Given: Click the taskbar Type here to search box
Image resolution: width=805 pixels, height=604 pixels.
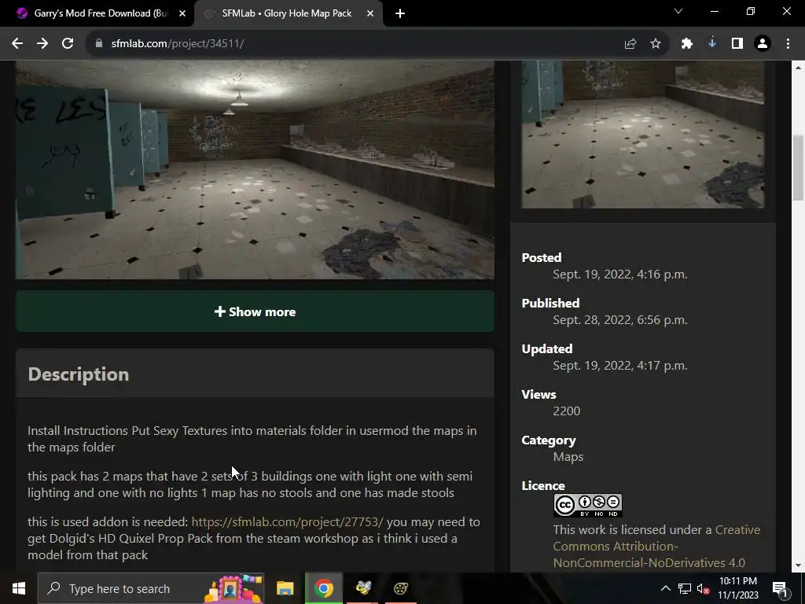Looking at the screenshot, I should pyautogui.click(x=151, y=588).
